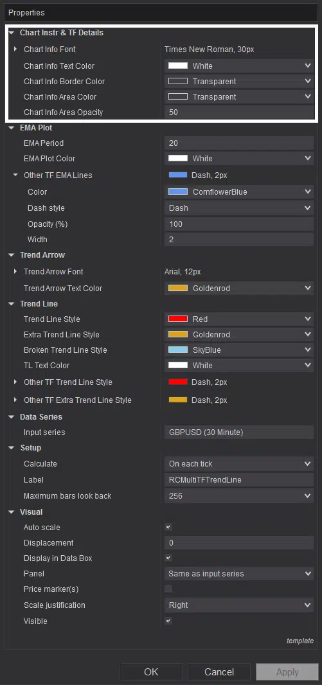The width and height of the screenshot is (322, 685).
Task: Open the Calculate dropdown
Action: 239,464
